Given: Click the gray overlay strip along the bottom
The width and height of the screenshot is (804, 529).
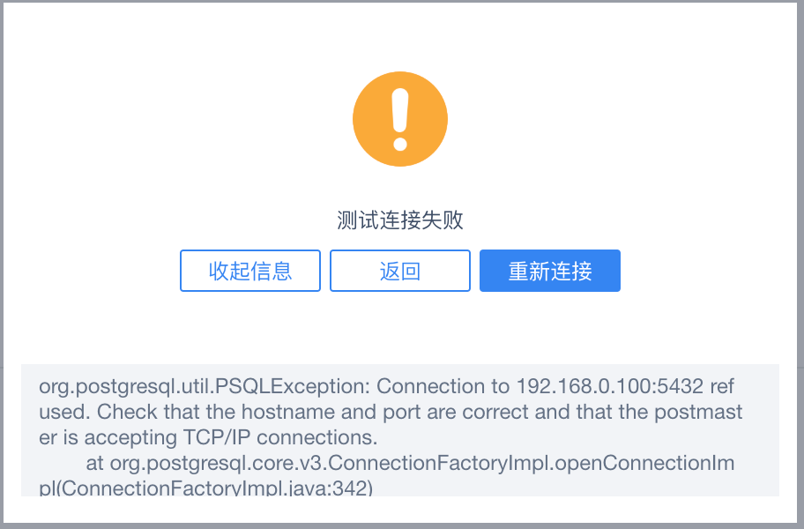Looking at the screenshot, I should coord(402,526).
